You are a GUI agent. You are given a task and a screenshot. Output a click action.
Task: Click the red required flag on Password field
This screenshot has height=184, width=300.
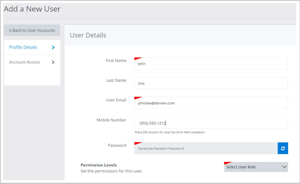(x=137, y=144)
